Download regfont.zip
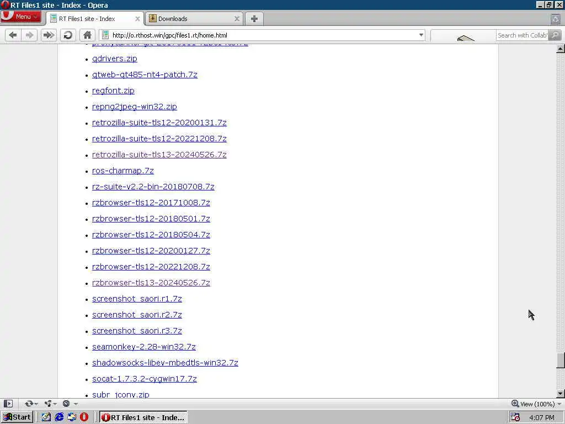The image size is (565, 424). click(x=113, y=91)
